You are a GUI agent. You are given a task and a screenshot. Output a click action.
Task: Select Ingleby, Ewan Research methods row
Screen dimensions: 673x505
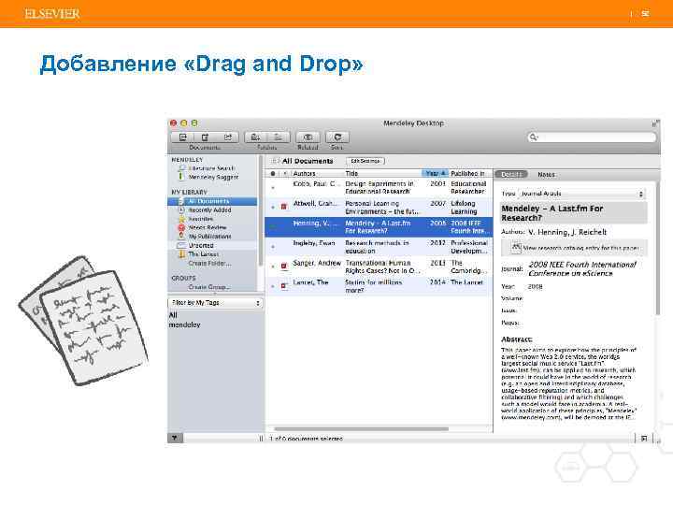[379, 247]
